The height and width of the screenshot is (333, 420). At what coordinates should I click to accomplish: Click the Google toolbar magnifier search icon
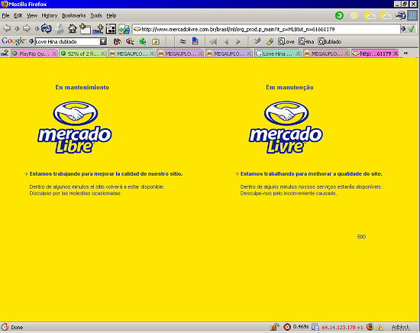pyautogui.click(x=130, y=41)
